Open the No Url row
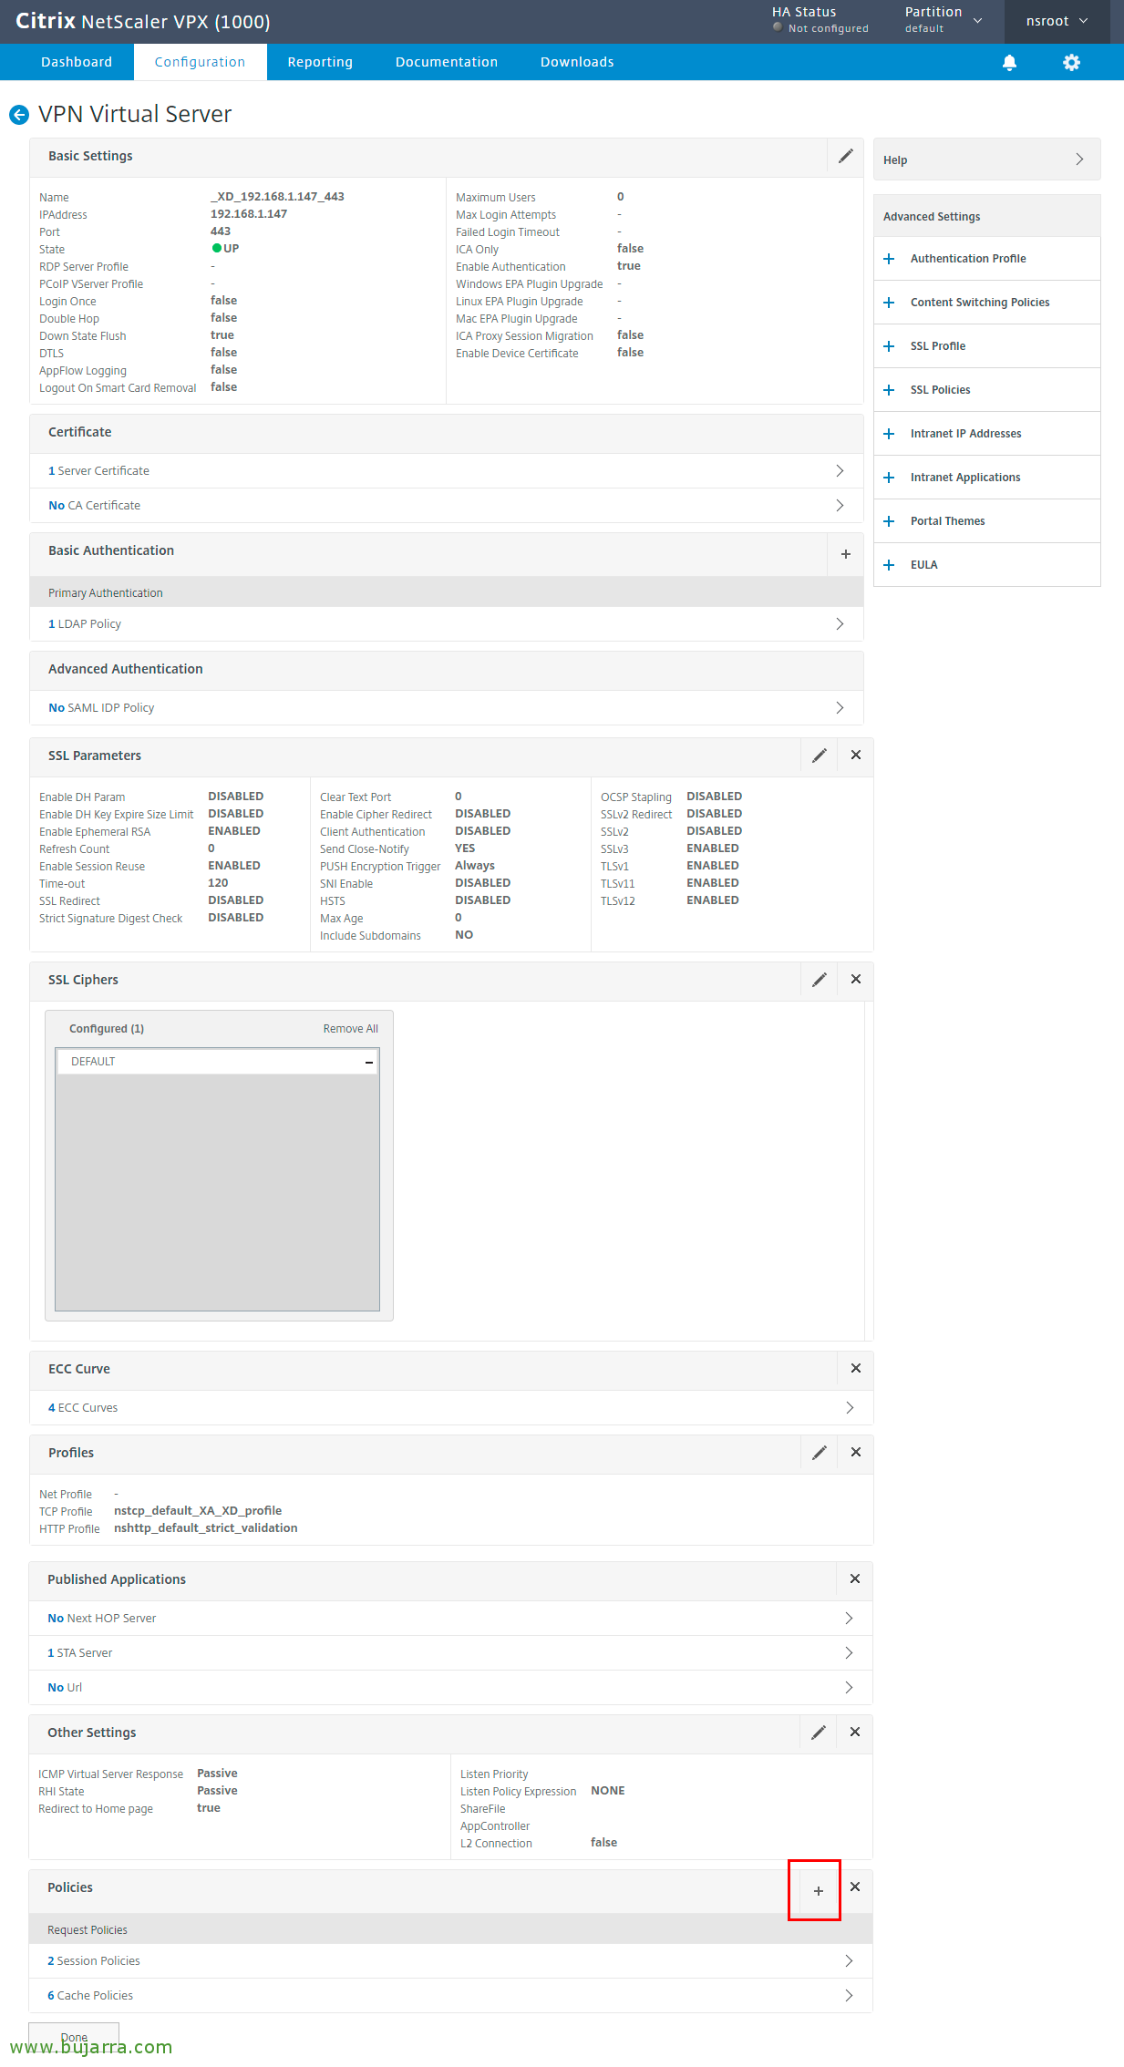This screenshot has height=2067, width=1124. coord(451,1688)
